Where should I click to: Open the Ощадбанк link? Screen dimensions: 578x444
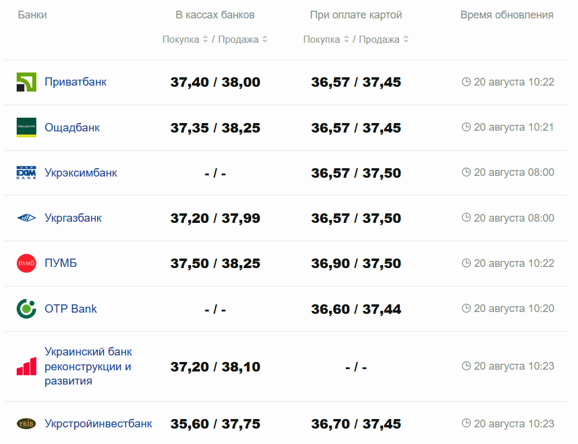[x=72, y=127]
